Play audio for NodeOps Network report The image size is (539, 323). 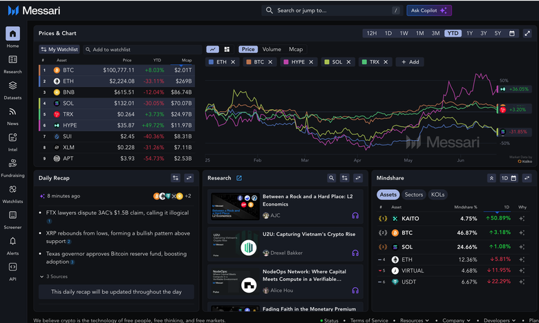coord(355,291)
